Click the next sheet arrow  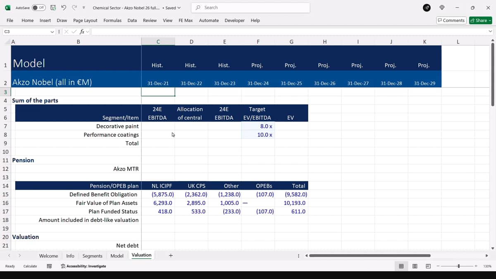coord(19,256)
